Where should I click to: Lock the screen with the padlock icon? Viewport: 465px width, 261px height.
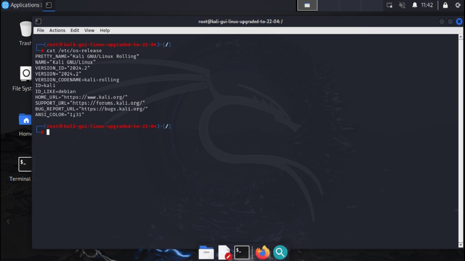445,5
